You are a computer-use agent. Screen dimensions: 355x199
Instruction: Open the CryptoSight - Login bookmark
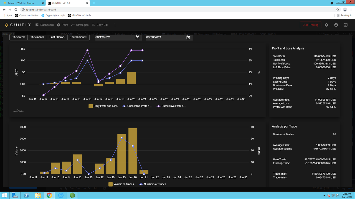[53, 15]
